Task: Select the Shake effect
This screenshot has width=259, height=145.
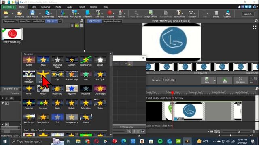Action: click(100, 104)
